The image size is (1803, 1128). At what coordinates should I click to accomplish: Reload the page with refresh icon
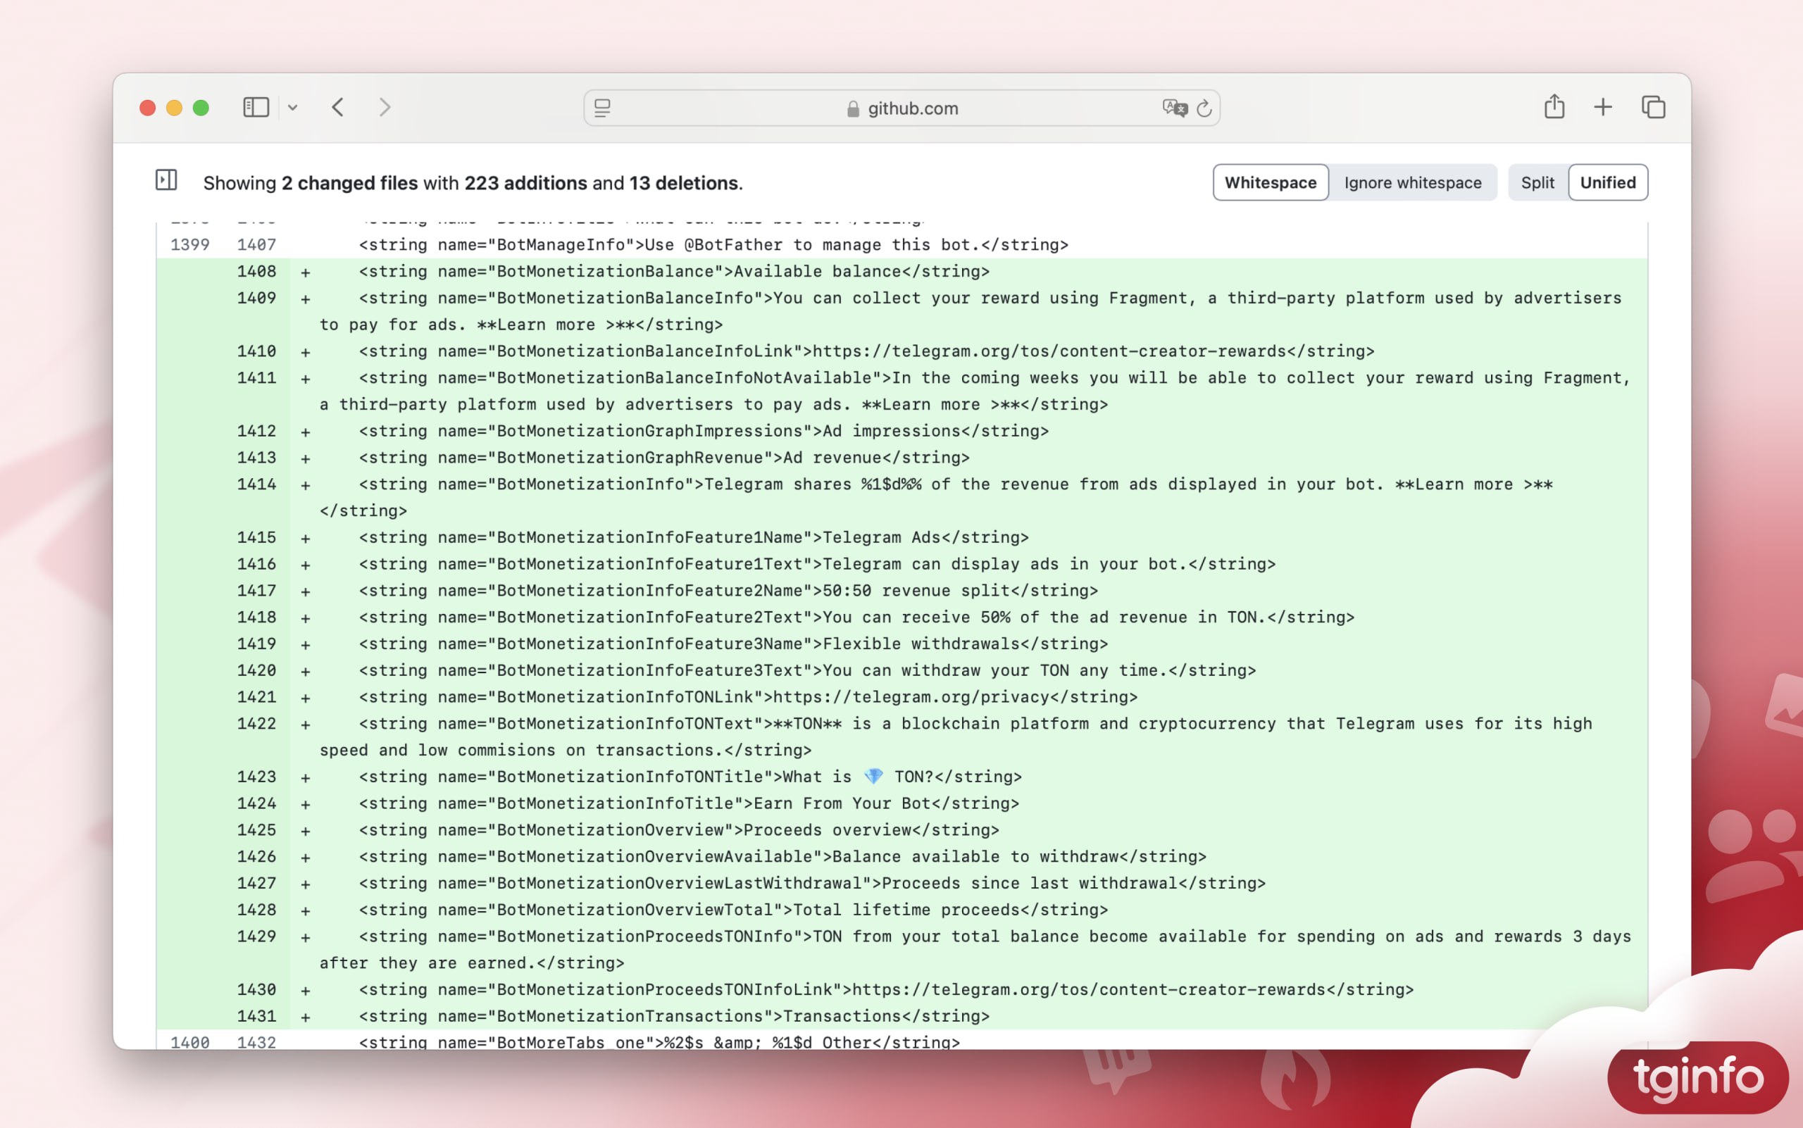click(1204, 109)
